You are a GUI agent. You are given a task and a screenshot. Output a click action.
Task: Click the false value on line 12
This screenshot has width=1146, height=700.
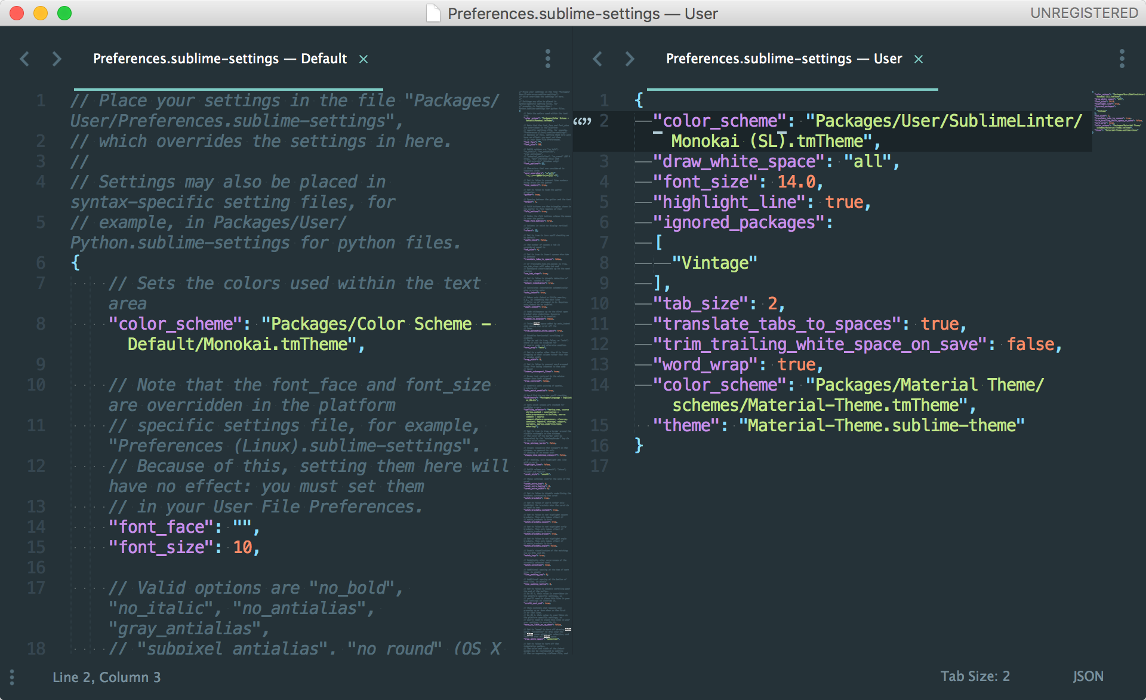pos(1031,344)
